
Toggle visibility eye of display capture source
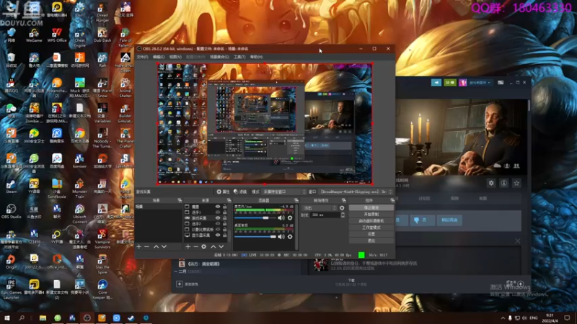[218, 235]
